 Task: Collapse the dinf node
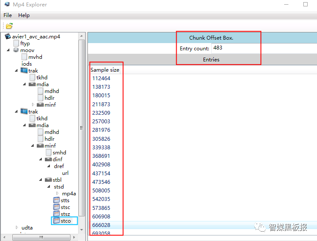[41, 159]
